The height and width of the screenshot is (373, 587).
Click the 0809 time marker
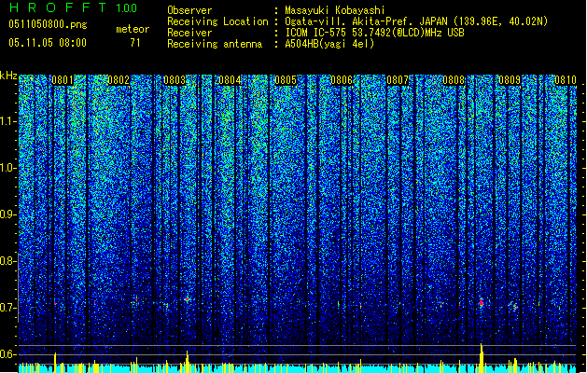[x=510, y=80]
